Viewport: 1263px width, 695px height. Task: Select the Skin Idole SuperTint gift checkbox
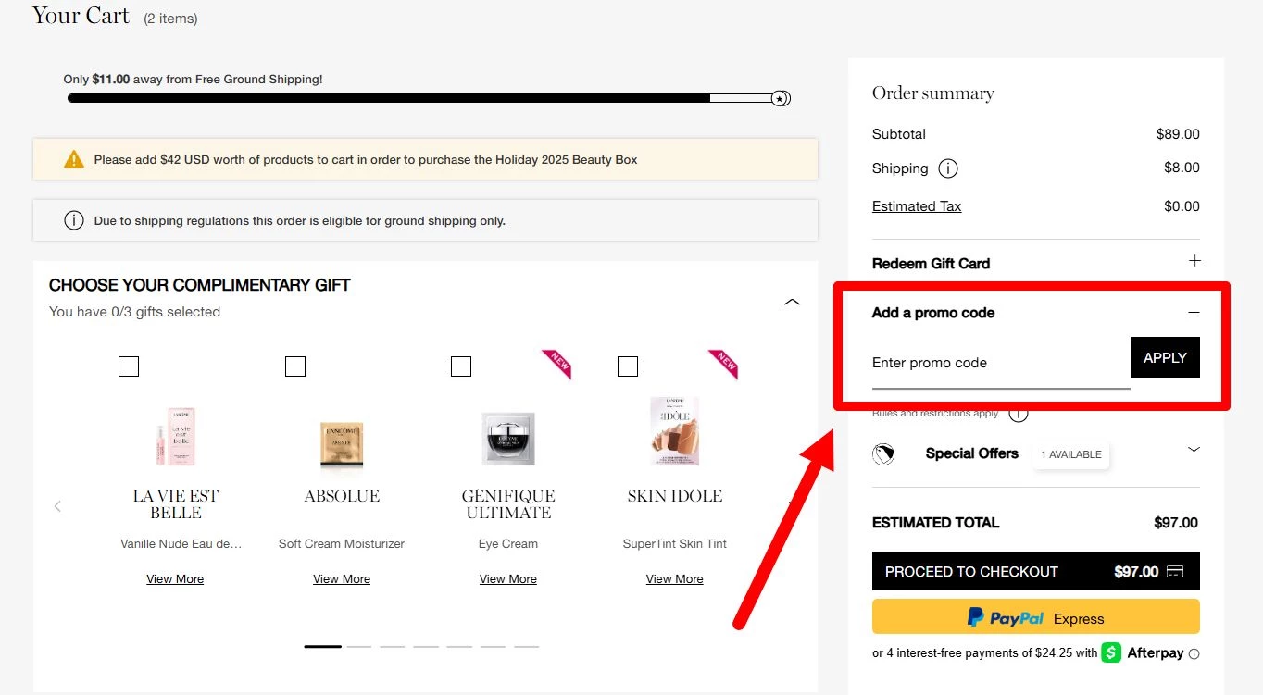628,366
